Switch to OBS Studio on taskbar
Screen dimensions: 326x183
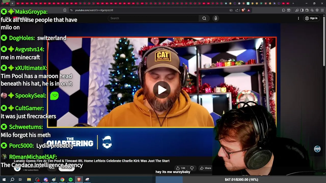click(x=37, y=180)
